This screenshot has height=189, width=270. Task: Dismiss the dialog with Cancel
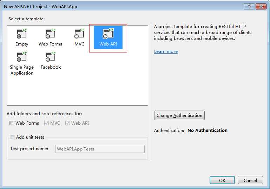[250, 180]
